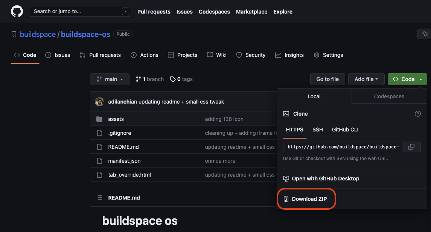Open README.md in the file list
Screen dimensions: 431x232
[x=123, y=147]
